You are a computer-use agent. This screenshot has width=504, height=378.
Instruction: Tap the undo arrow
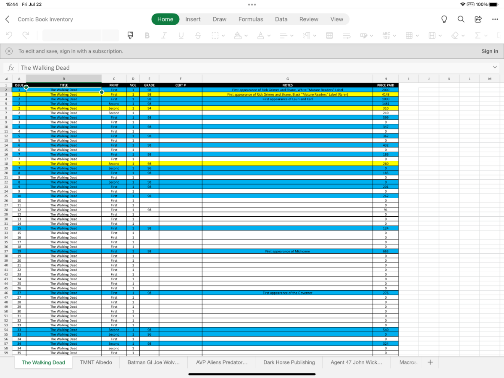[9, 36]
